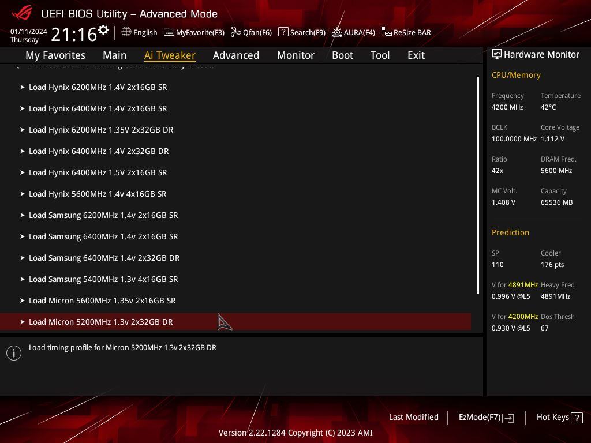
Task: Load Hynix 6400MHz 1.5V 2x16GB SR preset
Action: [235, 172]
